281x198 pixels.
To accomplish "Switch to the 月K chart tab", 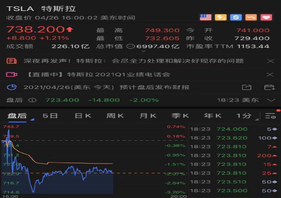I will [x=148, y=116].
